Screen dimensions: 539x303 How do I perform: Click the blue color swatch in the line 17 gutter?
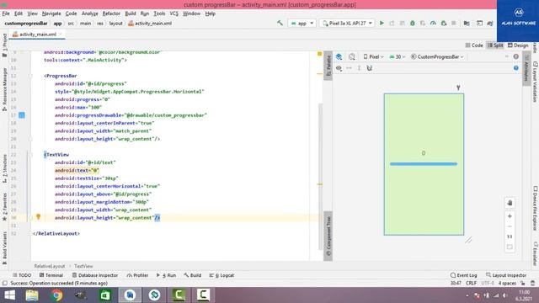click(22, 115)
